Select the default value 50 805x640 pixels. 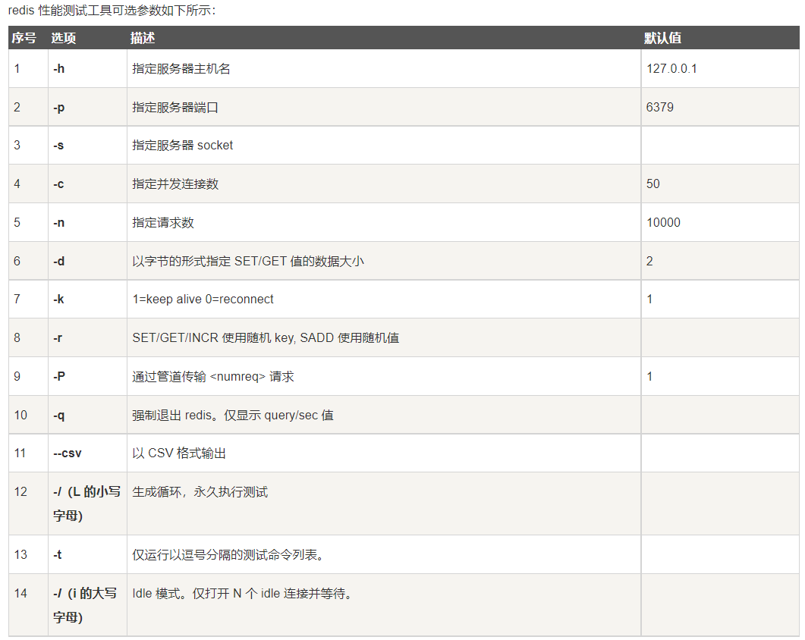653,184
